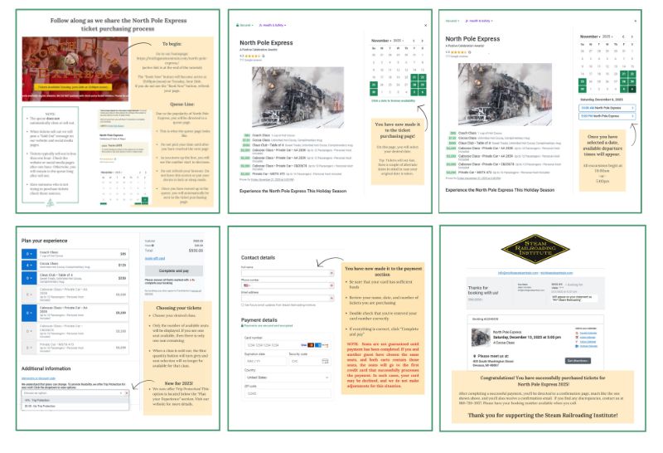Open phone country flag selector

247,285
